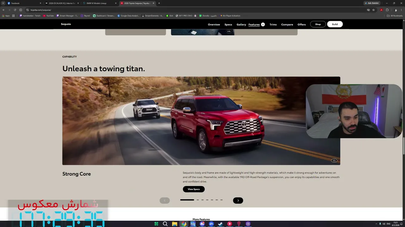Screen dimensions: 405x227
Task: Open the red play-button app in taskbar
Action: 230,224
